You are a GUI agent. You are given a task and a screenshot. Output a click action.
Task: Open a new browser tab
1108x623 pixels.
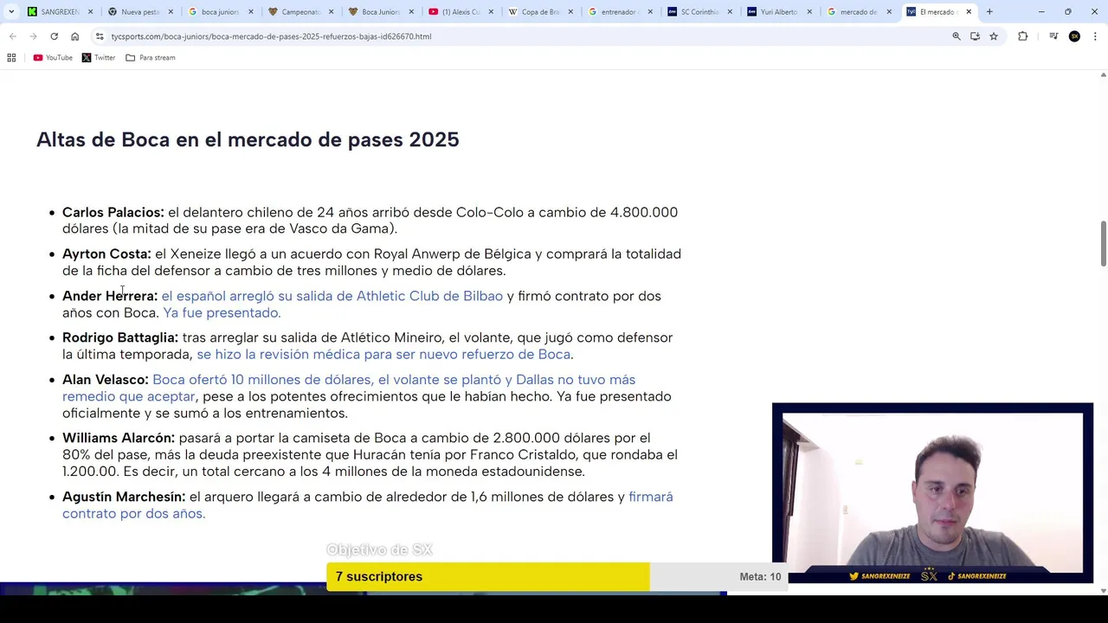pyautogui.click(x=989, y=12)
